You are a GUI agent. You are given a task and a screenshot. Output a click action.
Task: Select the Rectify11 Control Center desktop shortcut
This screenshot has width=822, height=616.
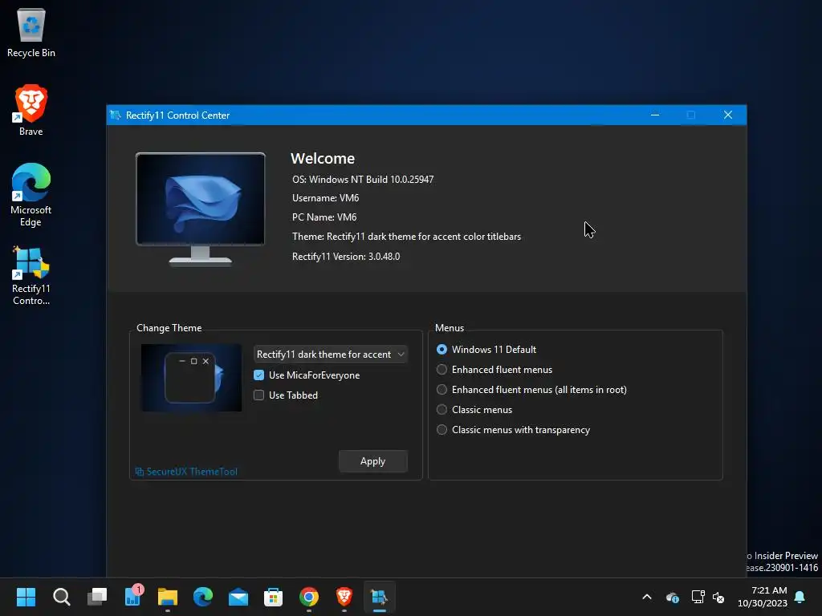pos(31,276)
